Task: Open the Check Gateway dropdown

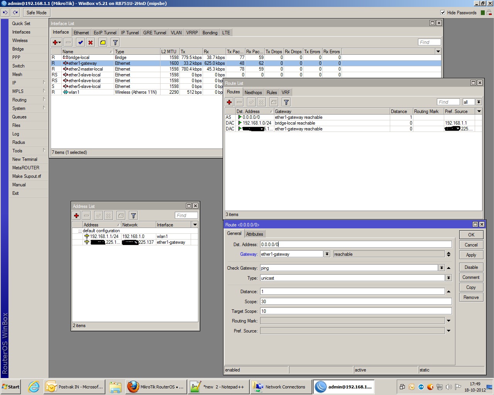Action: pyautogui.click(x=441, y=268)
